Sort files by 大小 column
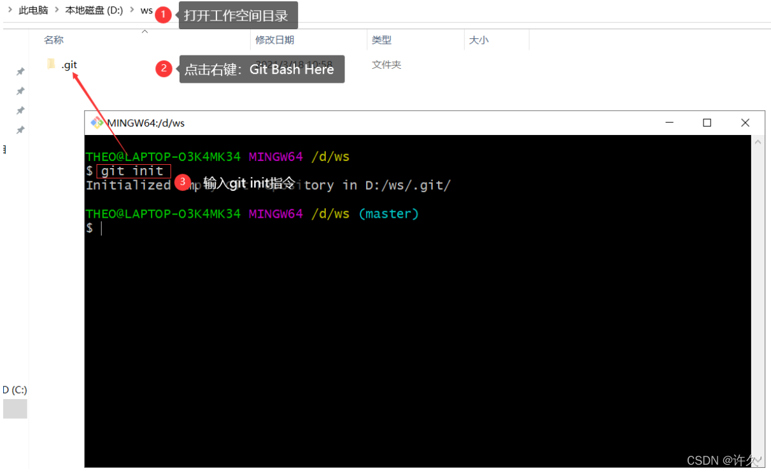Viewport: 771px width, 473px height. 478,40
